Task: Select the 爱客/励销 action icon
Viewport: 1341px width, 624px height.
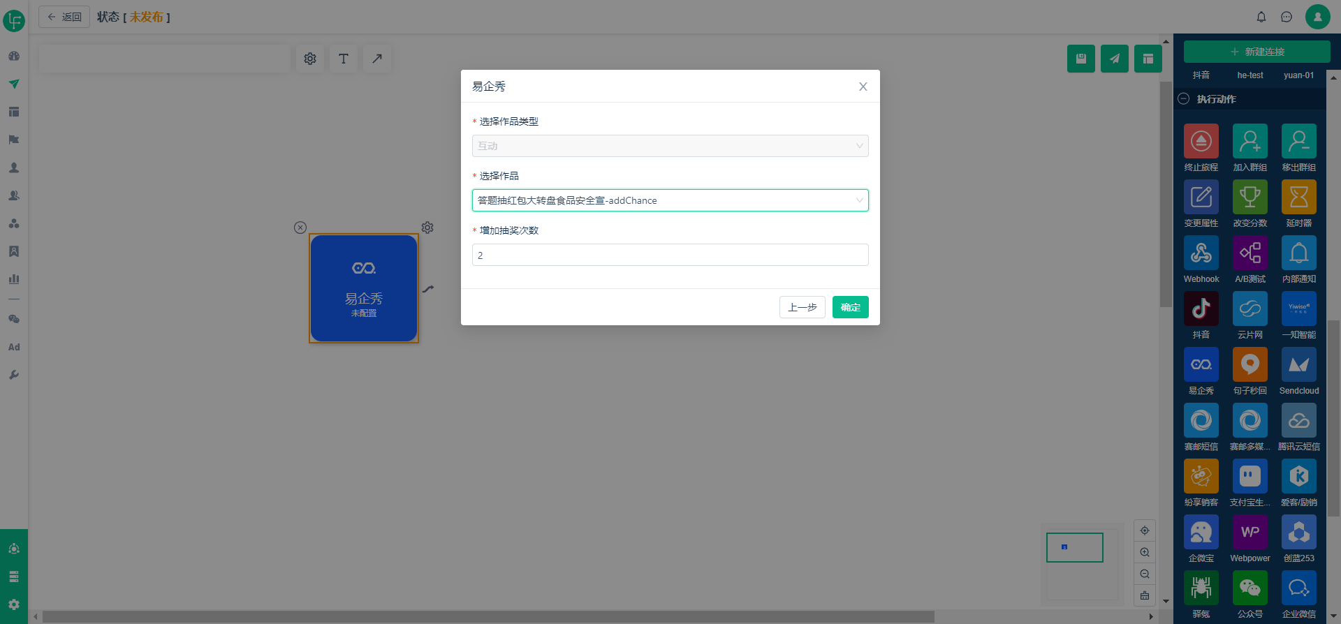Action: [x=1298, y=476]
